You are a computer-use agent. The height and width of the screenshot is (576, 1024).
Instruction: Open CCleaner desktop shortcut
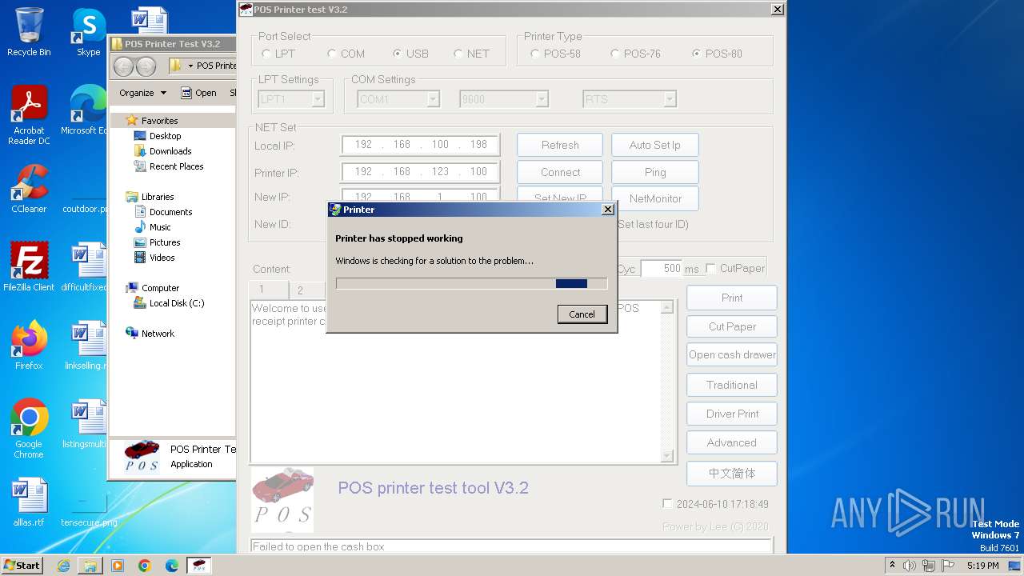29,189
